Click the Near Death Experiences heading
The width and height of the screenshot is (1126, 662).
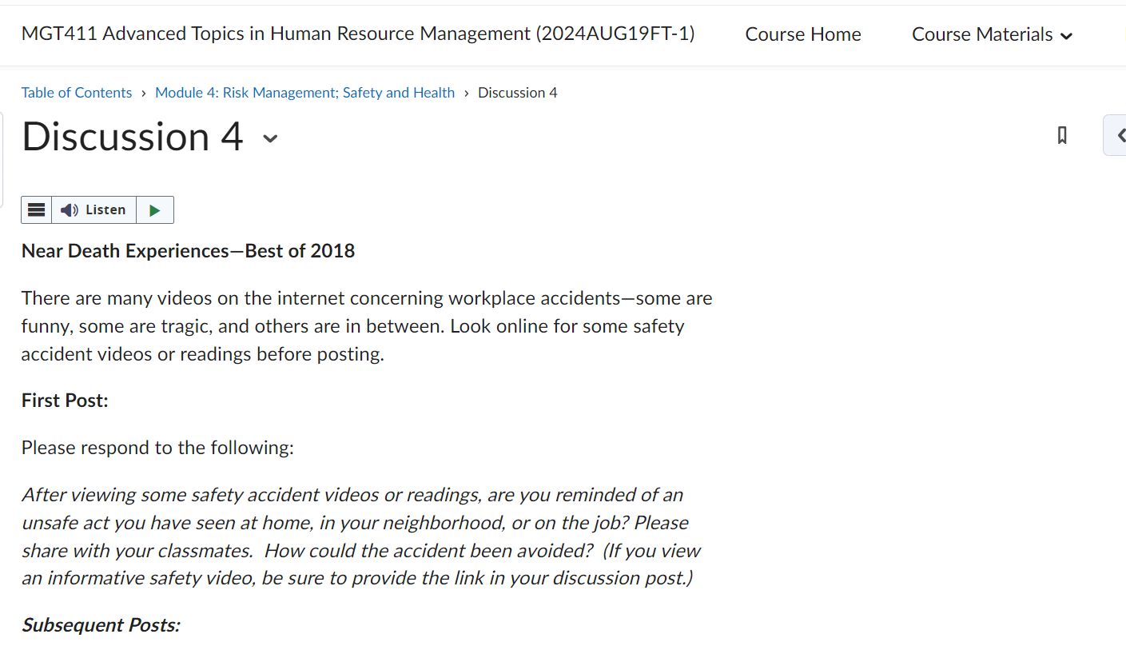pos(188,251)
